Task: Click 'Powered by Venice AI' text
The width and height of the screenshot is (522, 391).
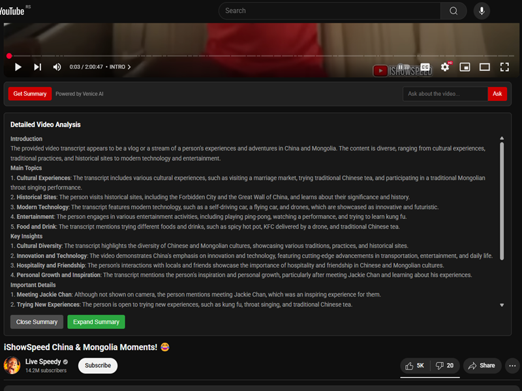Action: (79, 94)
